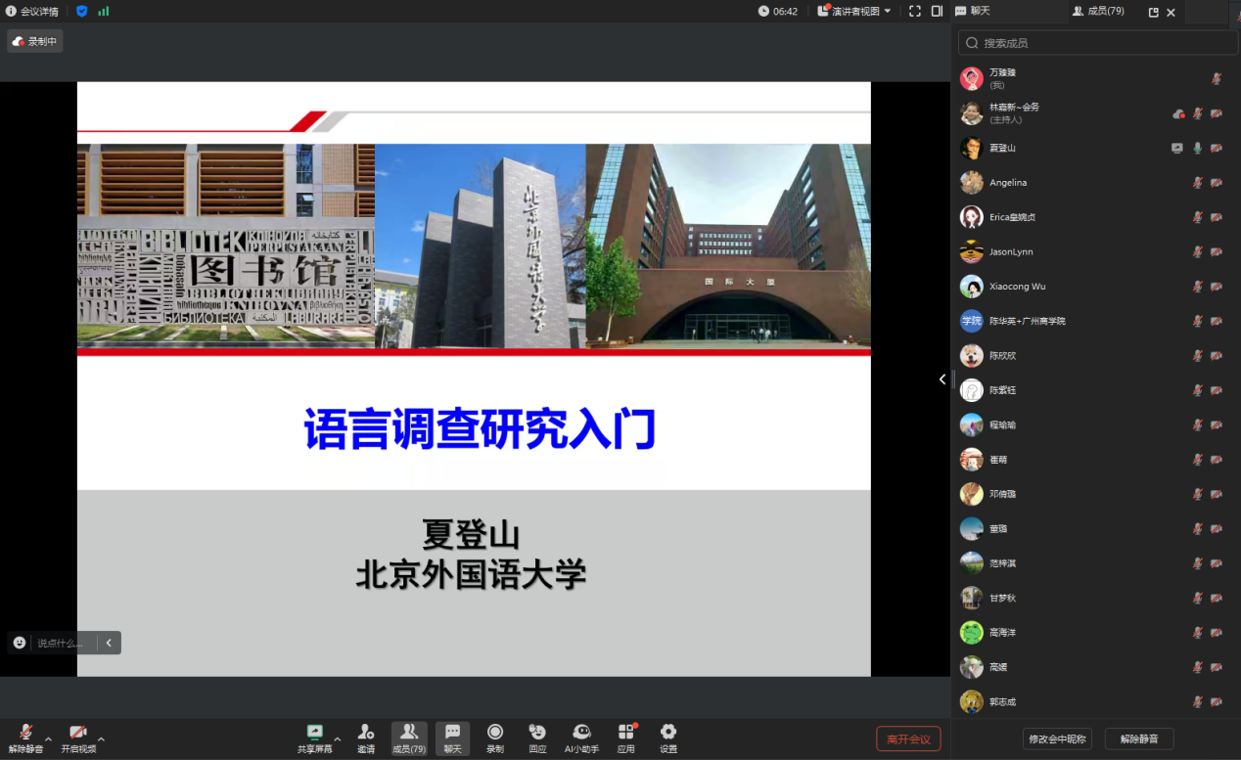Open the Apps (应用) icon
This screenshot has height=760, width=1241.
pos(625,738)
